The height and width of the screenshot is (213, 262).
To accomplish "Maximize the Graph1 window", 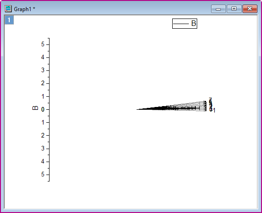I will [x=234, y=9].
